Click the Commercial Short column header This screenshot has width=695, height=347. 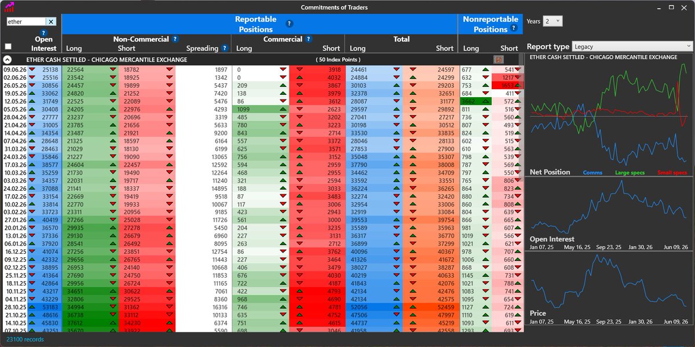tap(331, 49)
